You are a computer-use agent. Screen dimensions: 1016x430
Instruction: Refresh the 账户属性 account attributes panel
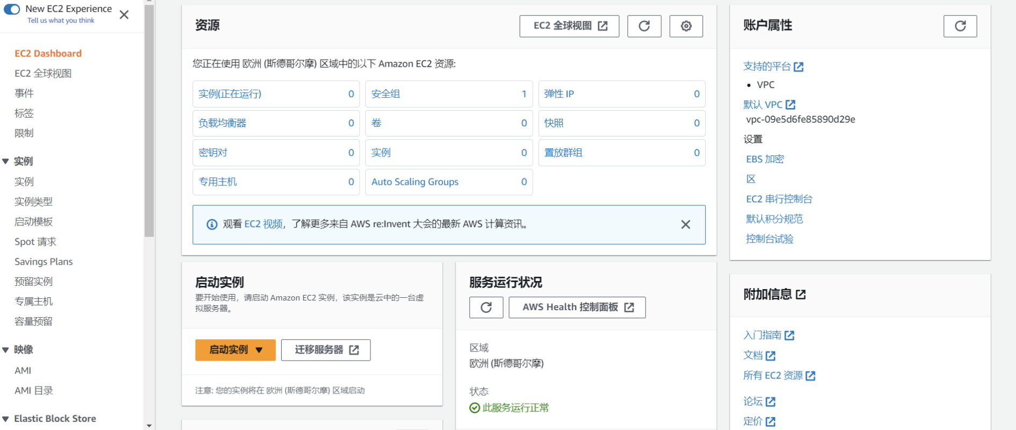960,26
